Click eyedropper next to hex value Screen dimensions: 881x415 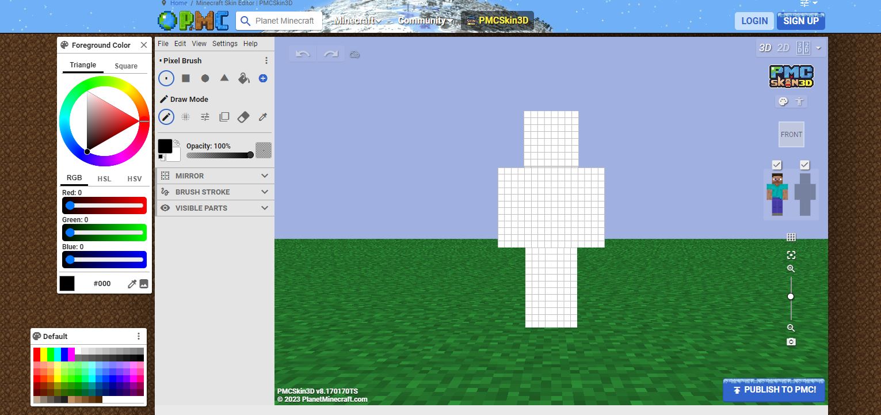click(x=132, y=284)
